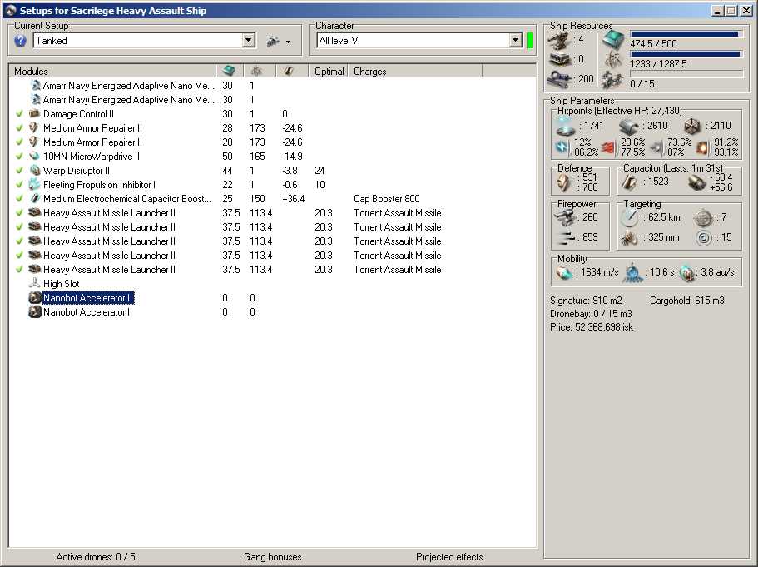Viewport: 758px width, 567px height.
Task: Click the thermal resistance flame icon
Action: (608, 147)
